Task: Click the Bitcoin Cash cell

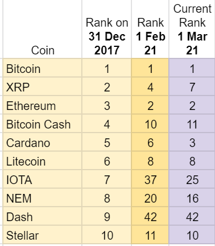Action: (43, 123)
